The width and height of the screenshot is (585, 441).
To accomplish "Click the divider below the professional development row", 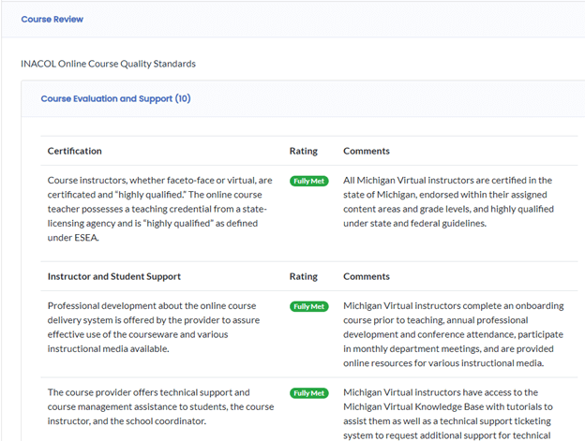I will click(x=309, y=377).
